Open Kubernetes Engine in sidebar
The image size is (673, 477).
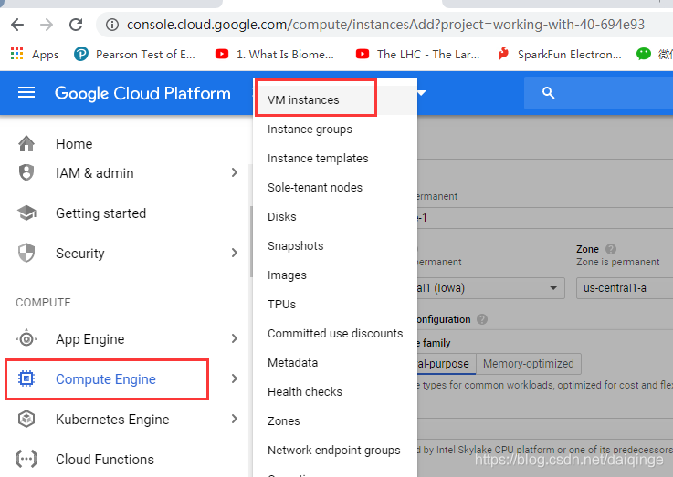[x=112, y=420]
